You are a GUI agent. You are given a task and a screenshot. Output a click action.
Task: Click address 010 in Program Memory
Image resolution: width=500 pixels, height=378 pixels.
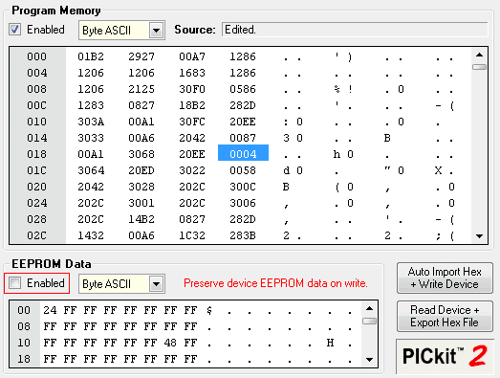36,122
